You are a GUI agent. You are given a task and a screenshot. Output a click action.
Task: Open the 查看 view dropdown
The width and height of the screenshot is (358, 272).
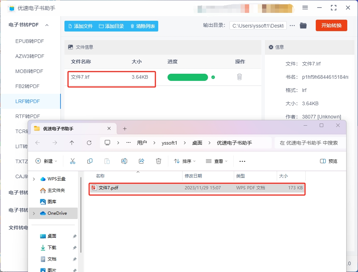click(x=217, y=161)
